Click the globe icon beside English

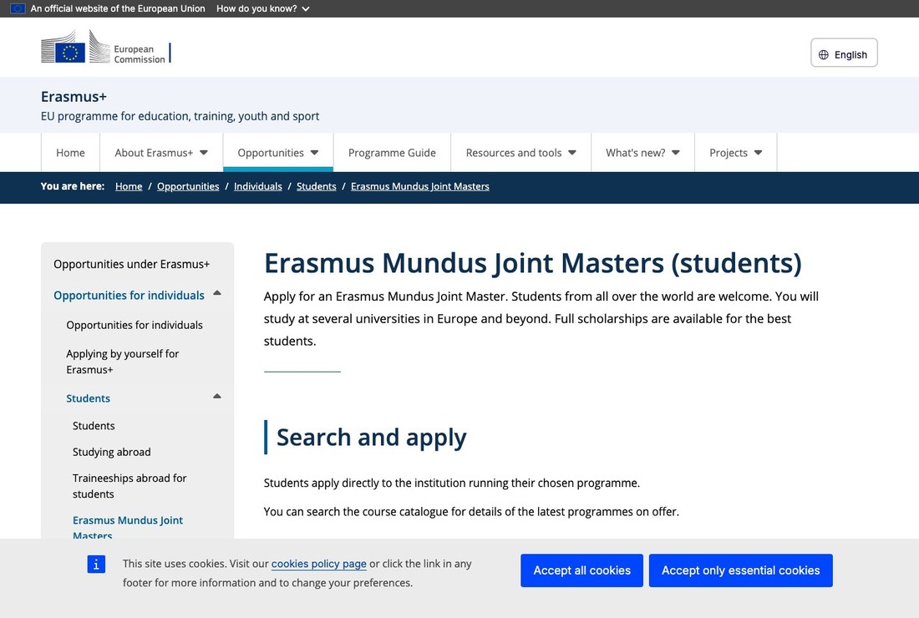click(x=824, y=54)
